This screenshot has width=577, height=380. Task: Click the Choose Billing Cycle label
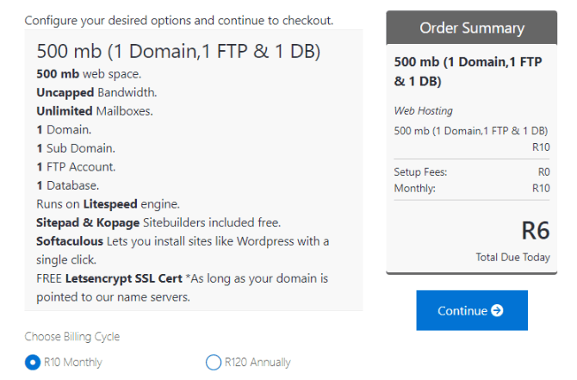click(72, 337)
